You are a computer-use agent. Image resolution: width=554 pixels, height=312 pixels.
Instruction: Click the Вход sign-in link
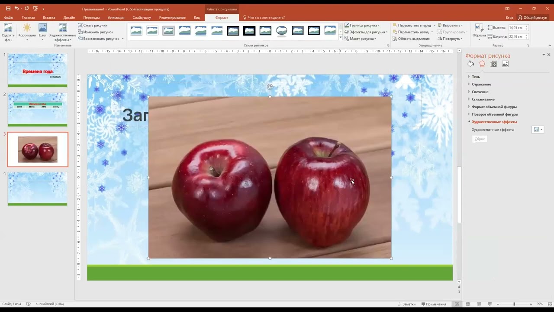click(509, 18)
